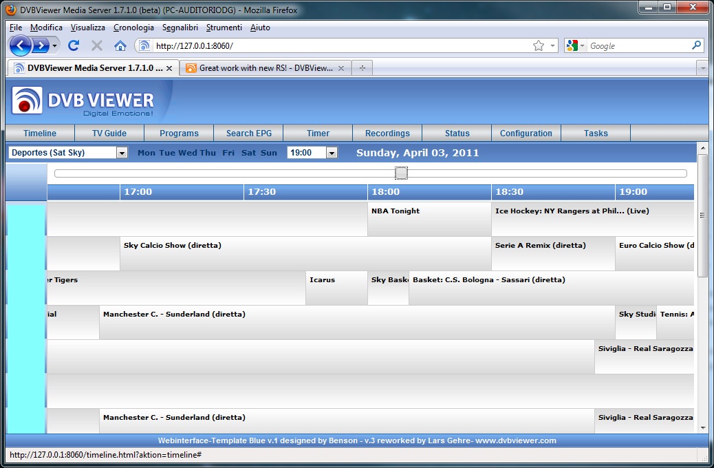
Task: Click the NBA Tonight program
Action: click(x=429, y=219)
